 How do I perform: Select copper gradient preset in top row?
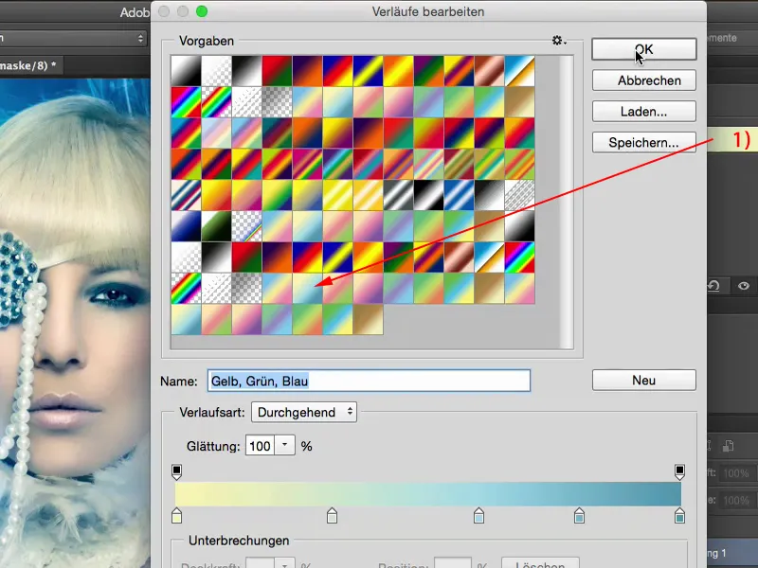(489, 71)
